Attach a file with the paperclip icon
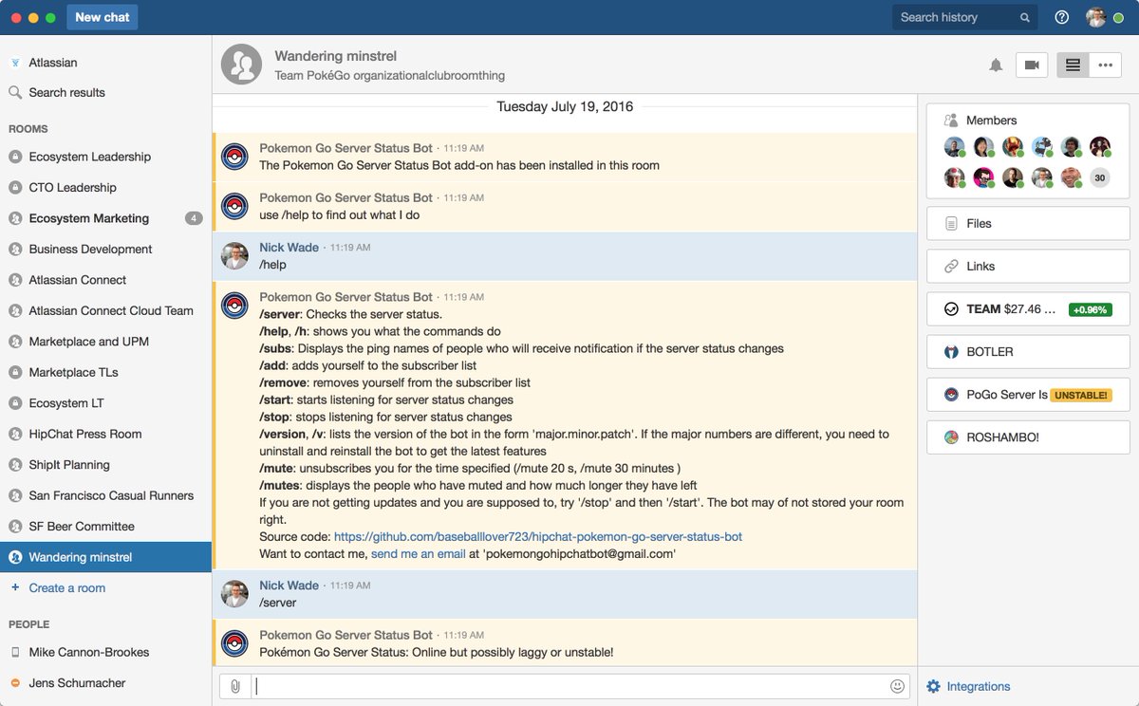Screen dimensions: 1139x706 (x=234, y=686)
